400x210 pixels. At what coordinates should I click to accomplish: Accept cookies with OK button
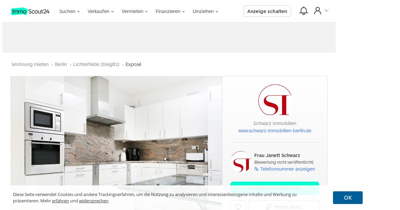[x=348, y=198]
